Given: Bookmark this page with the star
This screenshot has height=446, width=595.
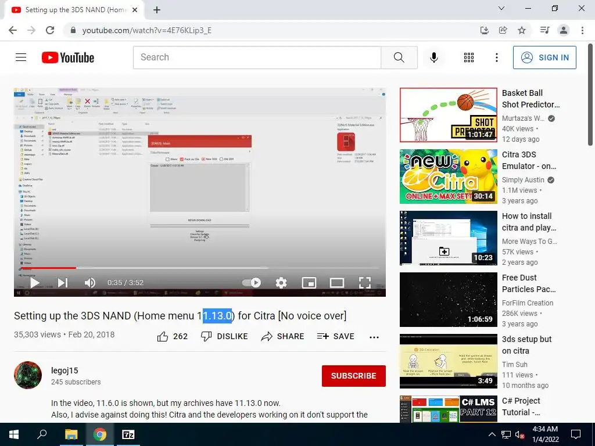Looking at the screenshot, I should pyautogui.click(x=522, y=30).
